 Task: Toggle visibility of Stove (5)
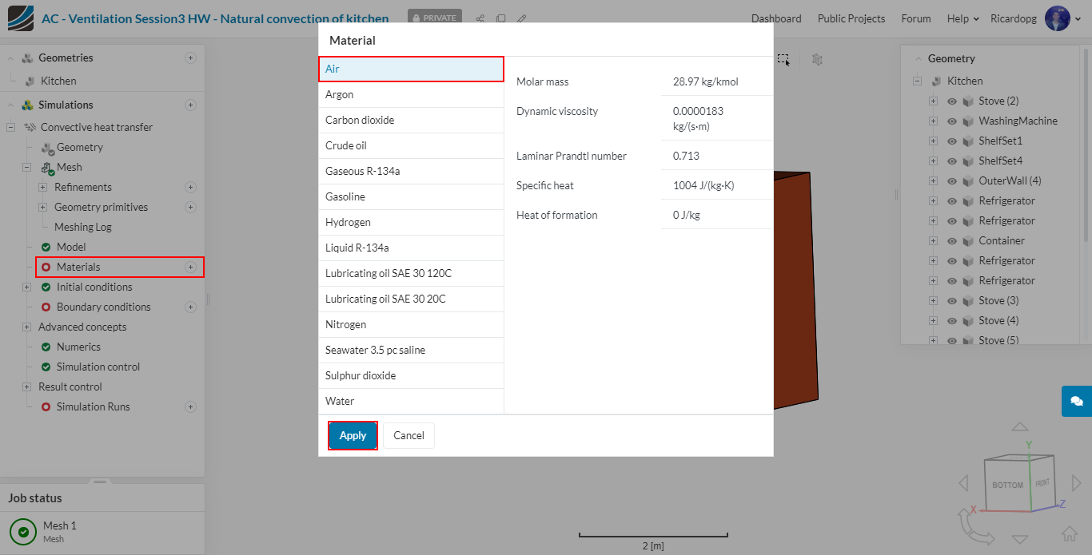point(952,340)
